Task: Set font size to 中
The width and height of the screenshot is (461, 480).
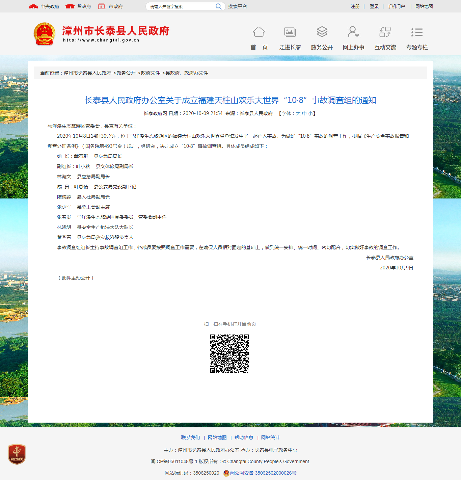Action: [304, 113]
